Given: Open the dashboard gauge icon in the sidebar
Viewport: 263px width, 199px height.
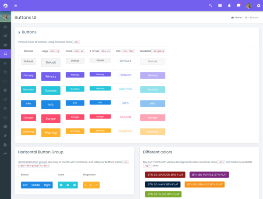Looking at the screenshot, I should pyautogui.click(x=5, y=27).
